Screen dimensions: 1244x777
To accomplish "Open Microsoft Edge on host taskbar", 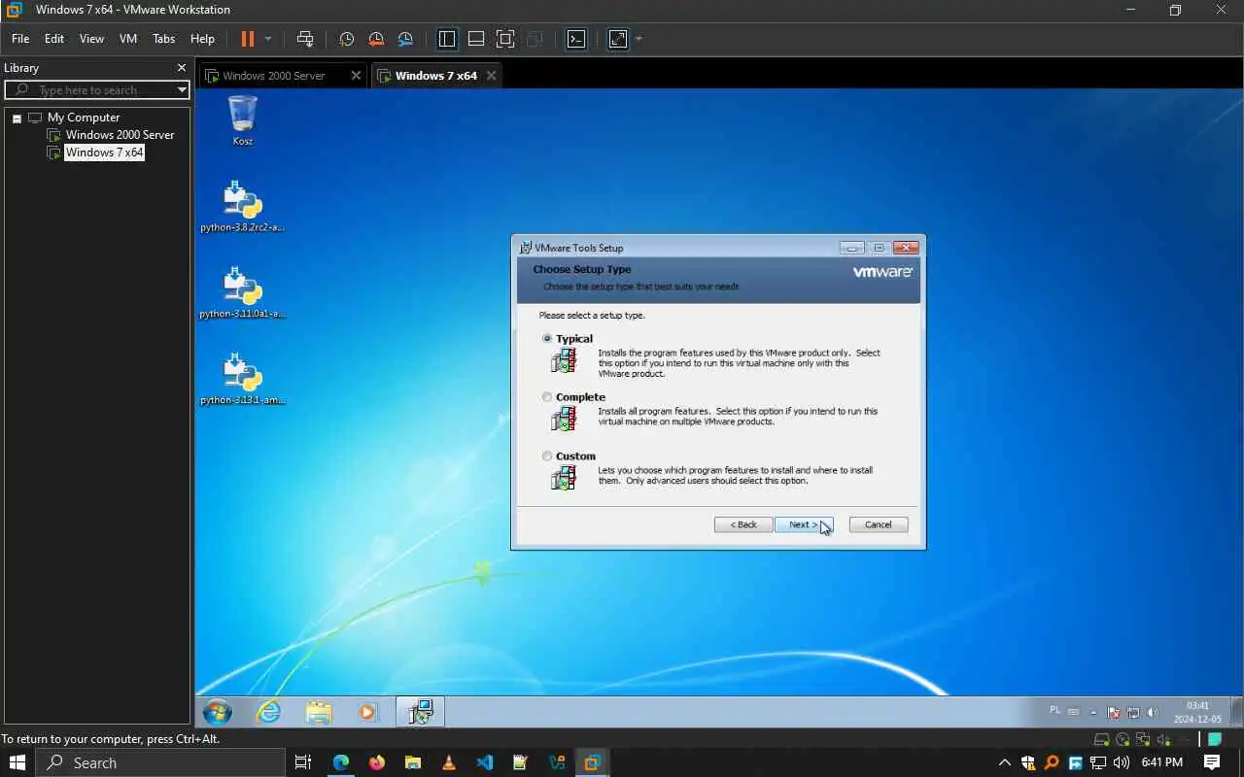I will (340, 762).
